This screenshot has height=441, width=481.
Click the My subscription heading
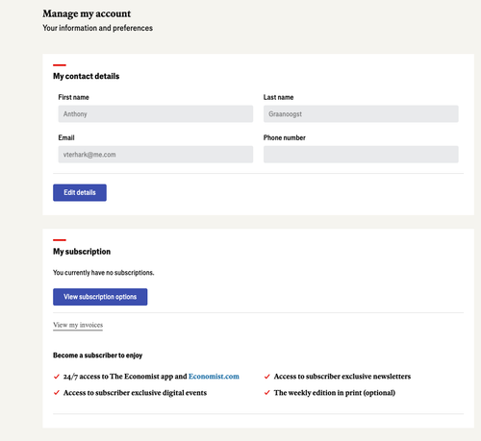82,252
